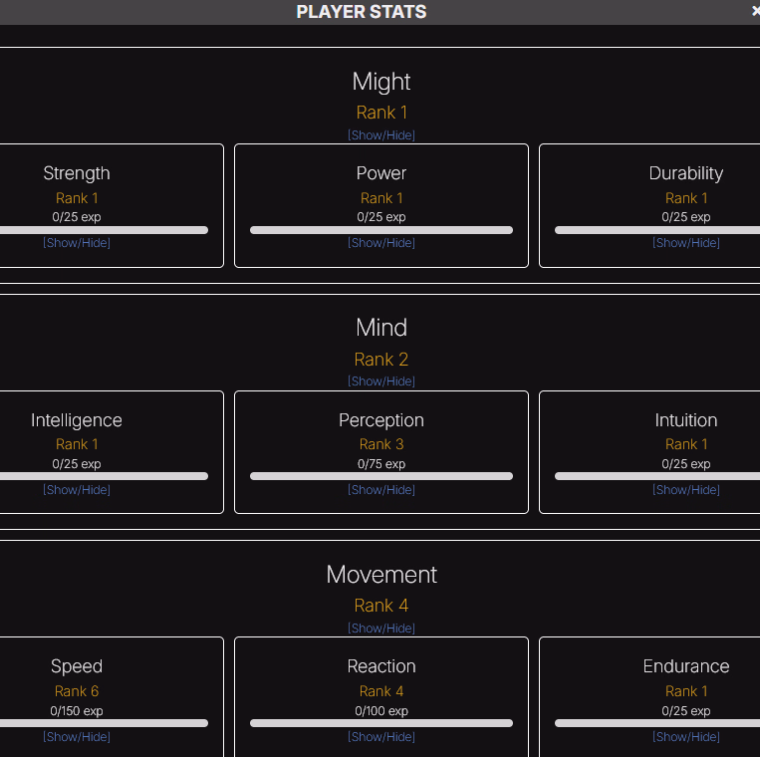
Task: Toggle Show/Hide in Strength card
Action: coord(77,243)
